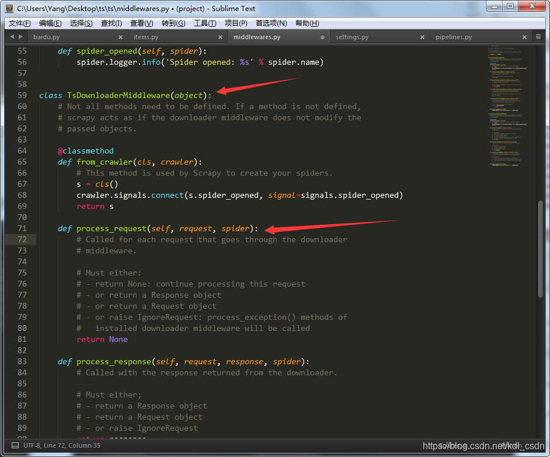
Task: Click line number 59 in the gutter
Action: [22, 95]
